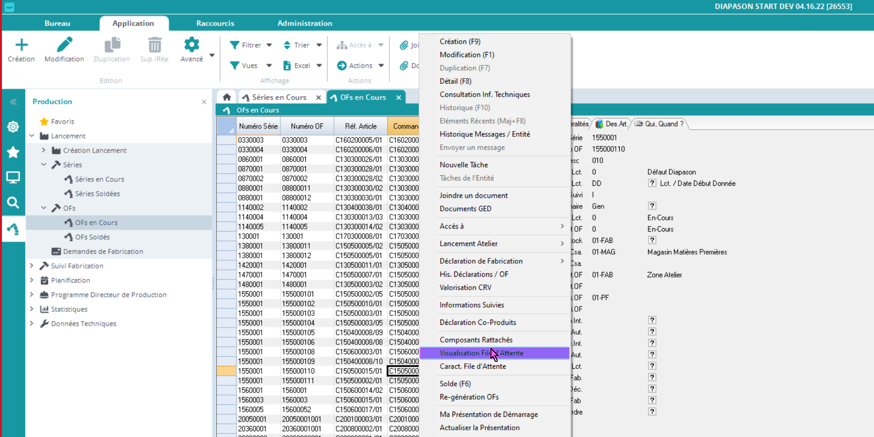Switch to the Administration ribbon tab

pos(305,23)
